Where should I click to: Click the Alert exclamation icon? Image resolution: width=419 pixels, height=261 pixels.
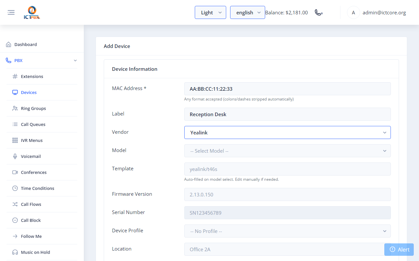(392, 249)
